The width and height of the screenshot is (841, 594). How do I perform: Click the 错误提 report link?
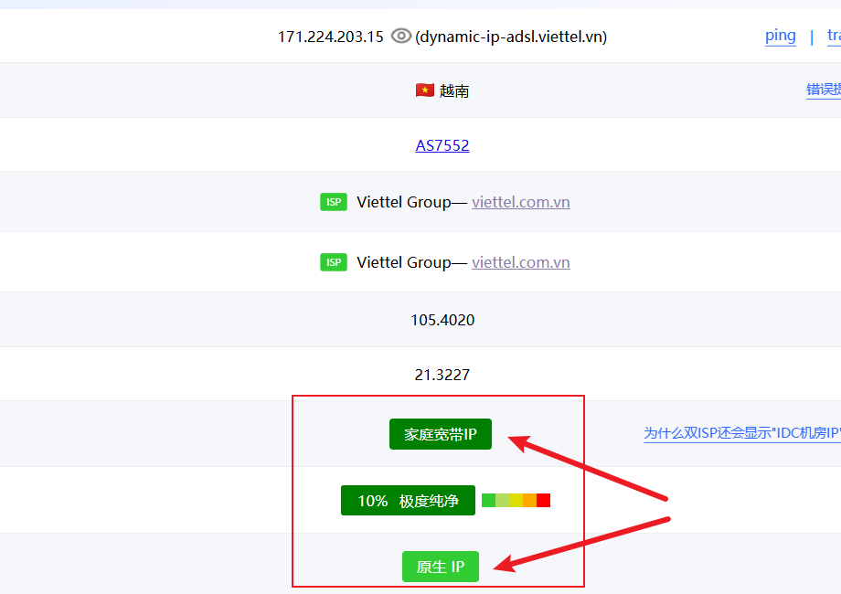pos(823,90)
